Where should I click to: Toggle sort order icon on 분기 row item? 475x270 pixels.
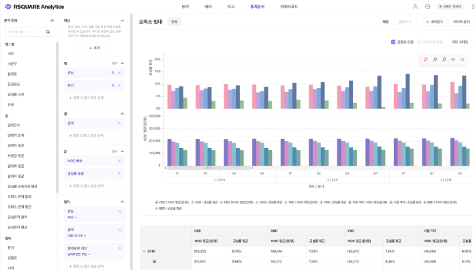pos(113,85)
